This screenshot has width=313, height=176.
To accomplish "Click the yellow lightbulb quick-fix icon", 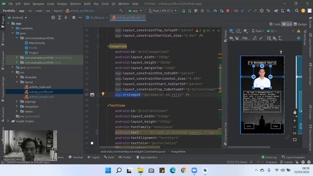I will click(x=103, y=94).
